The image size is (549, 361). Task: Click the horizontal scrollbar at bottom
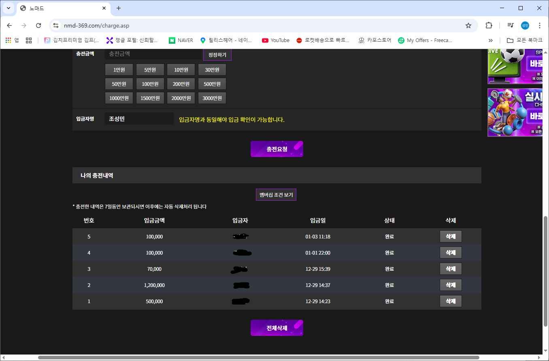click(x=259, y=358)
